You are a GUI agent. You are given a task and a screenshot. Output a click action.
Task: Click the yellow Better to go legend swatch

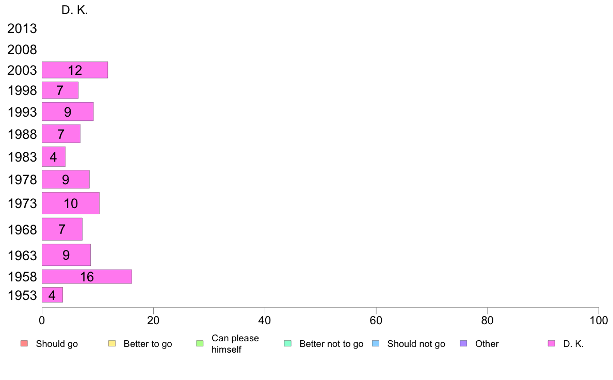coord(112,344)
